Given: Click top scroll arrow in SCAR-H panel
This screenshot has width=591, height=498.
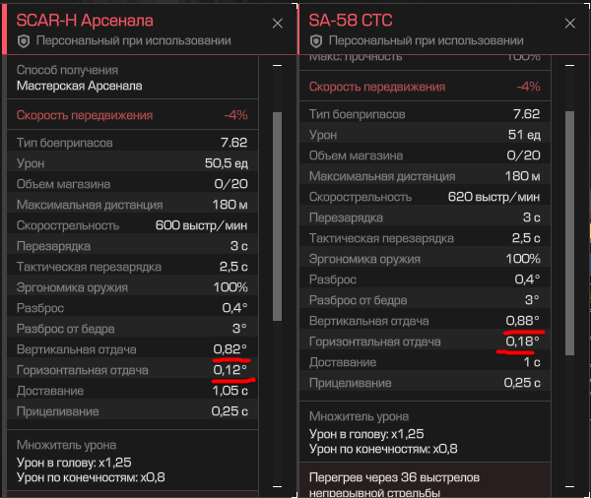Looking at the screenshot, I should (277, 66).
